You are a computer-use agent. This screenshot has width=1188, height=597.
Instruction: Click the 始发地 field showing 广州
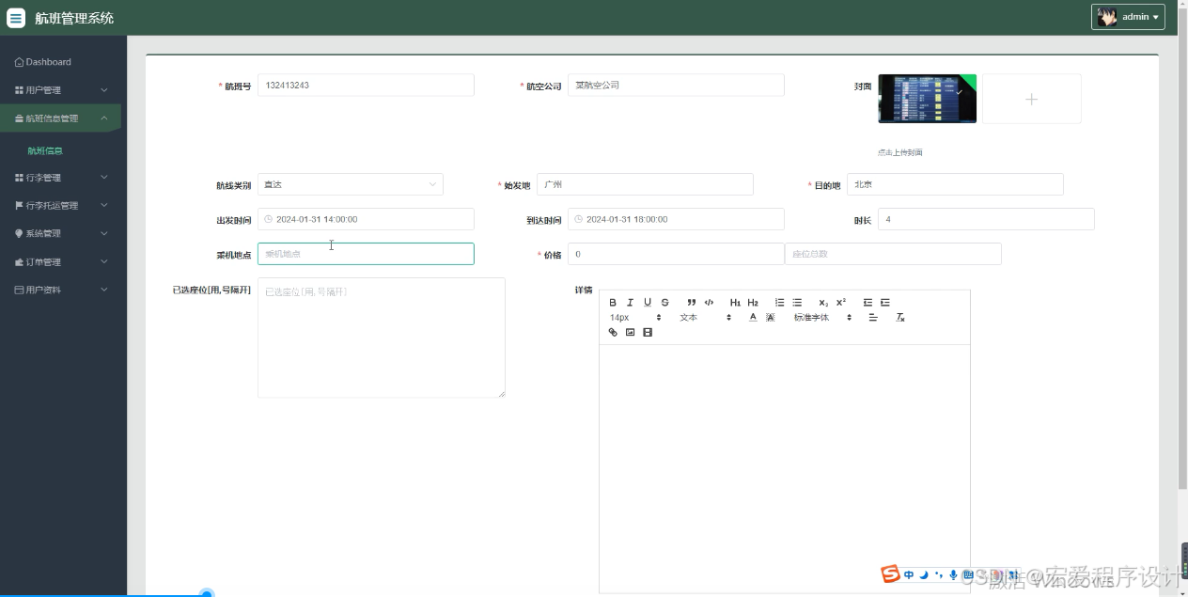click(x=645, y=184)
